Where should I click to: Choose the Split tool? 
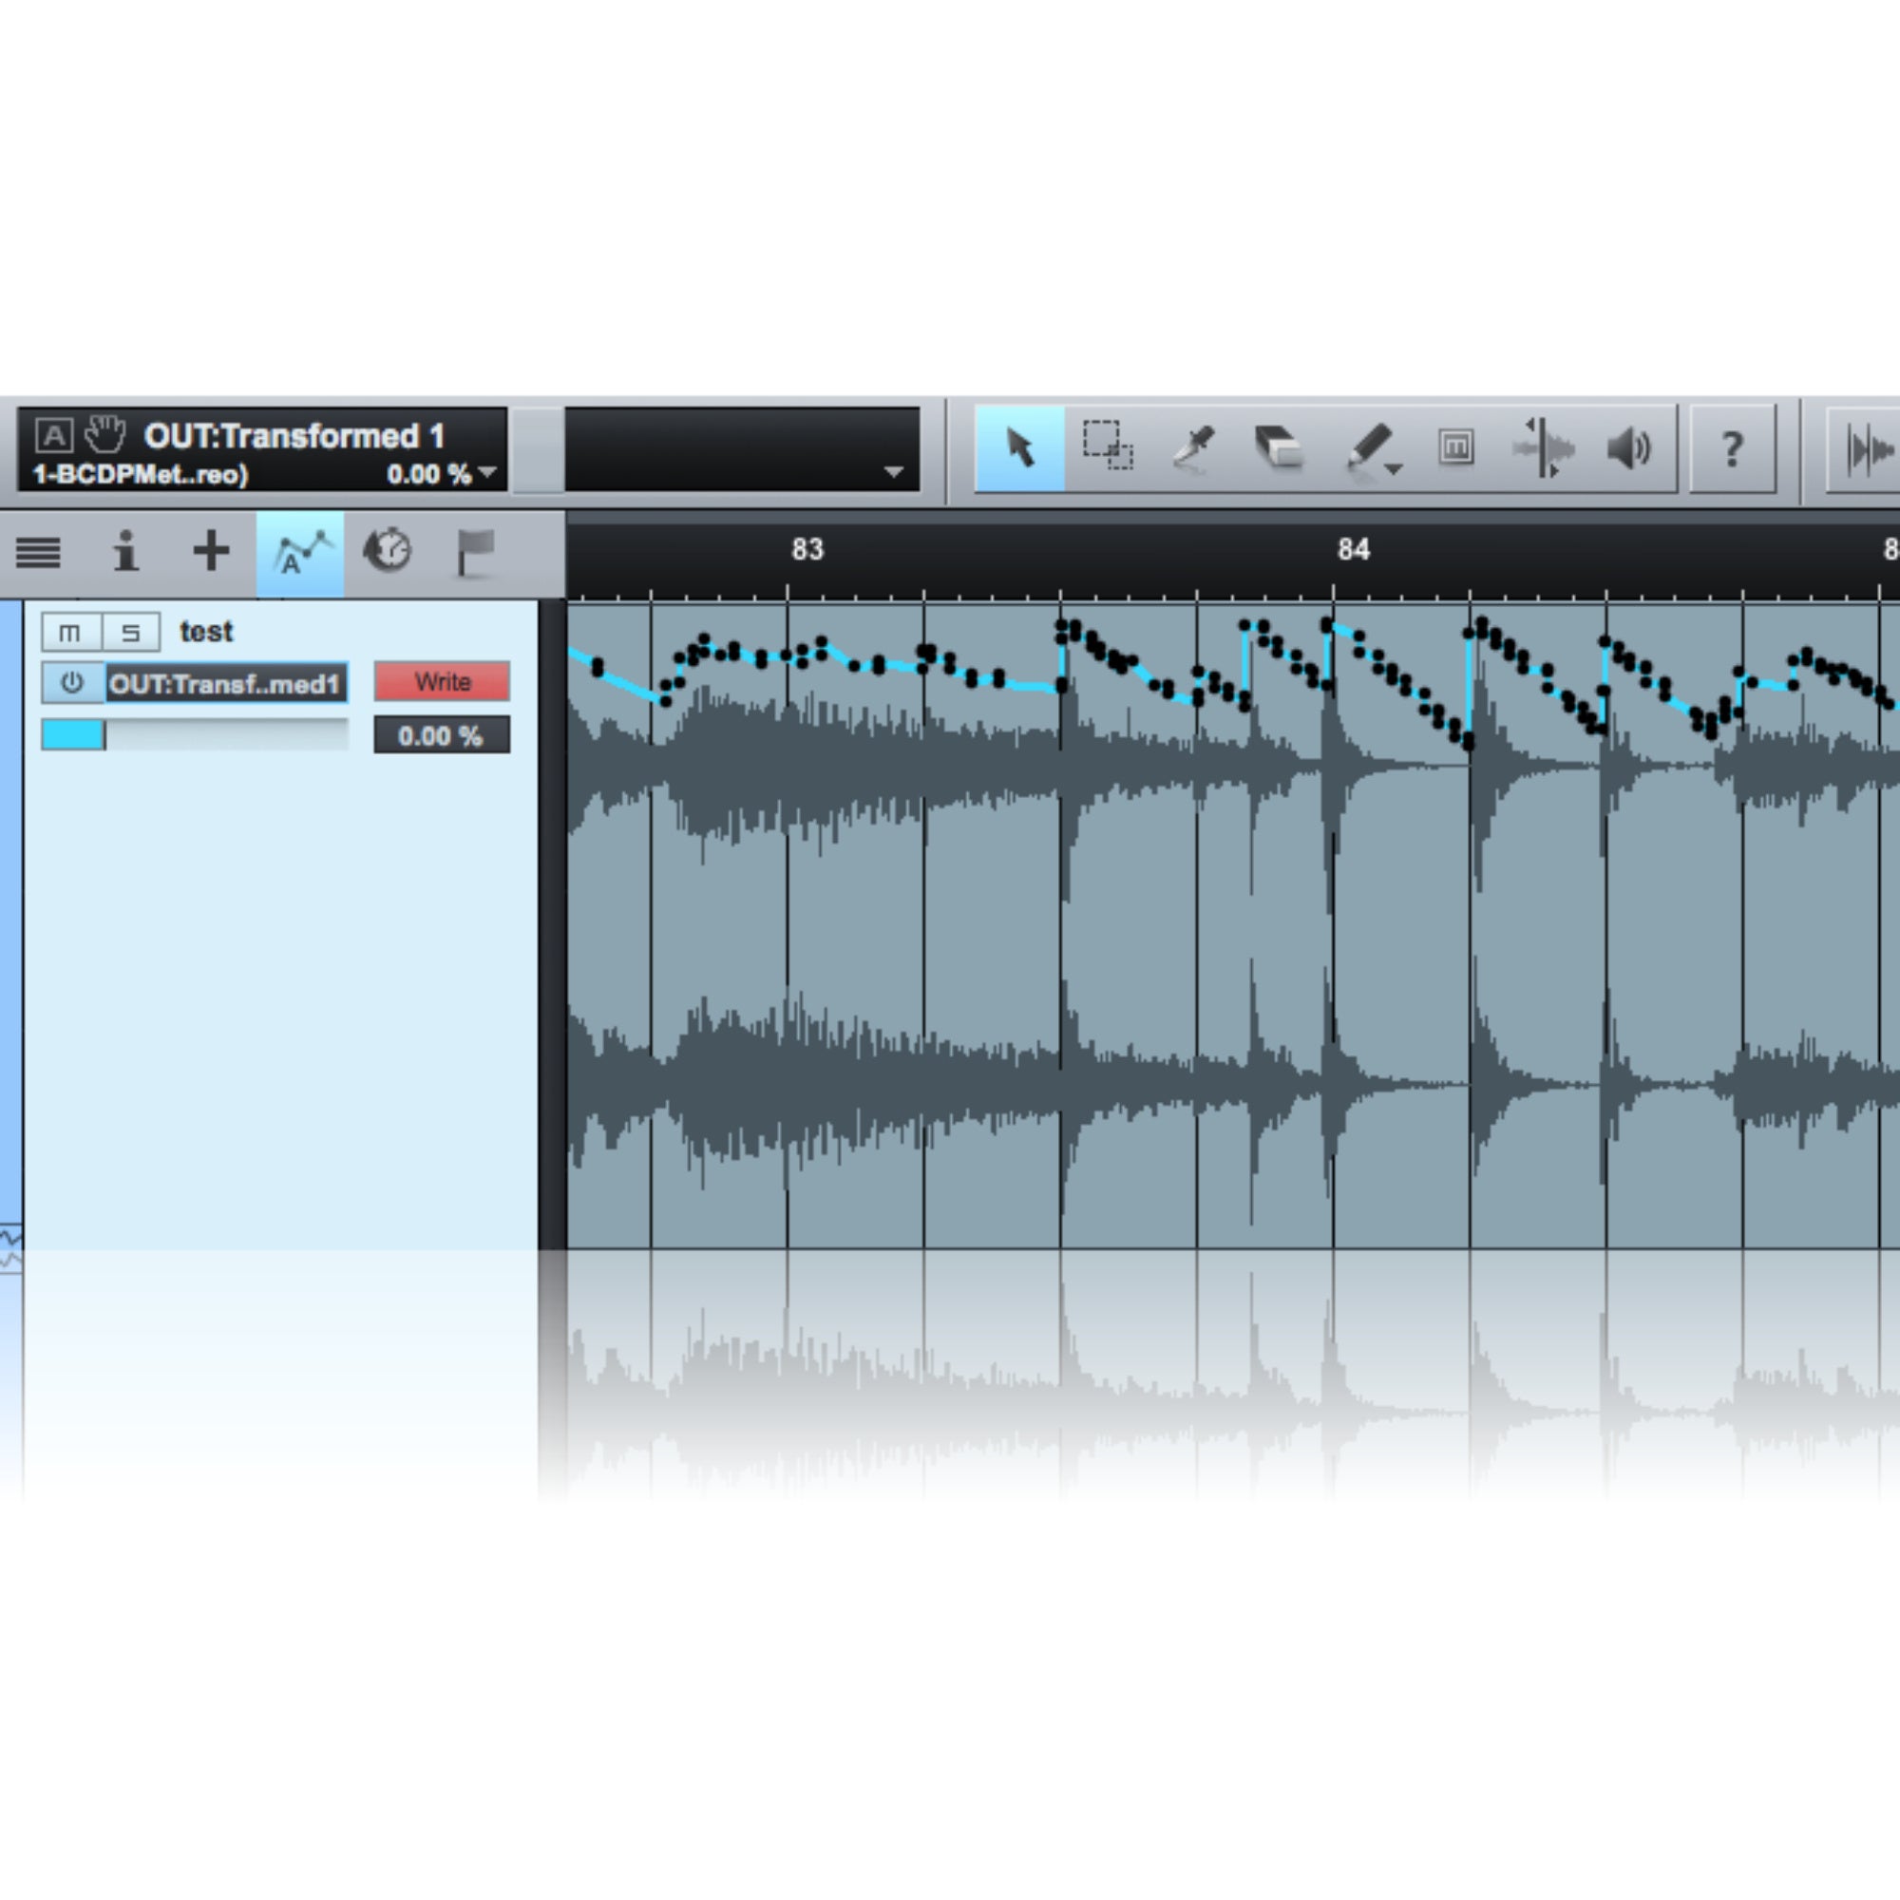(1194, 448)
